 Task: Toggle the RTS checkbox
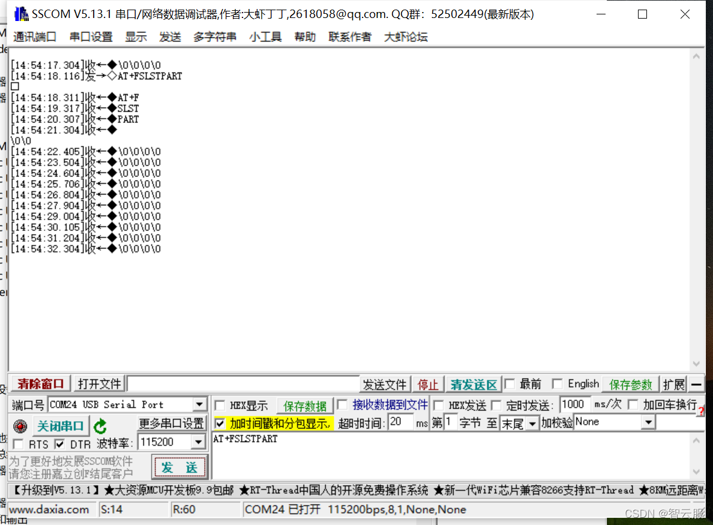(x=19, y=444)
